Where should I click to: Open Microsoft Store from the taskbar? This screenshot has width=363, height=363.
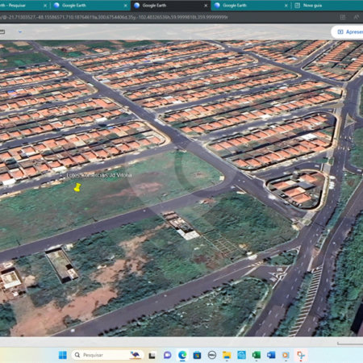tap(197, 355)
